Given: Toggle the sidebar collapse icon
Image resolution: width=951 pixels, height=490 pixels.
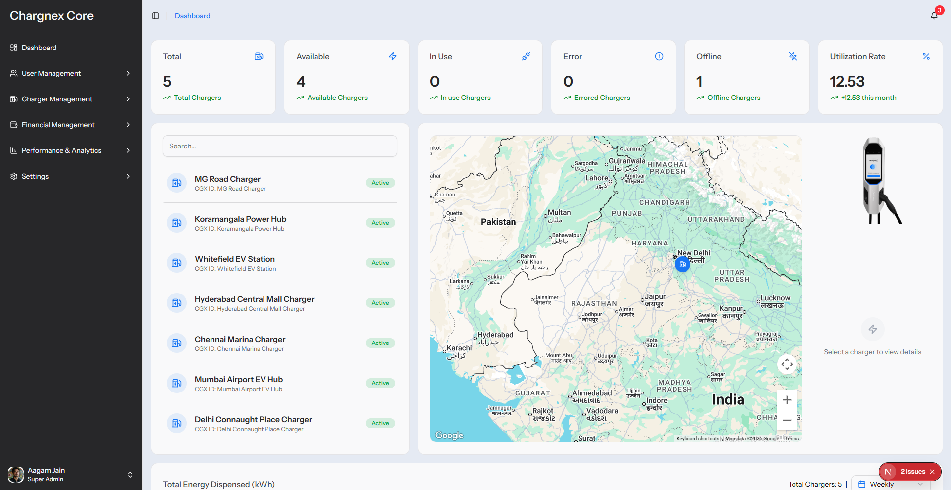Looking at the screenshot, I should [156, 16].
